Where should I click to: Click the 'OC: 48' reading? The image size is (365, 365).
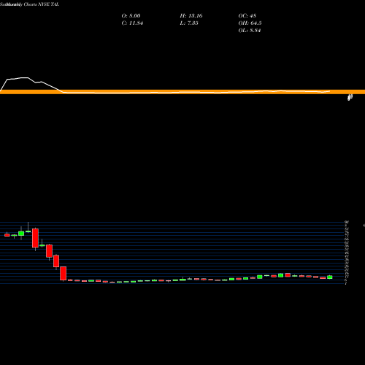click(247, 15)
